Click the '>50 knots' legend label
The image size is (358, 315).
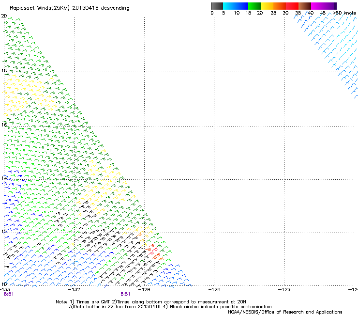coord(344,13)
